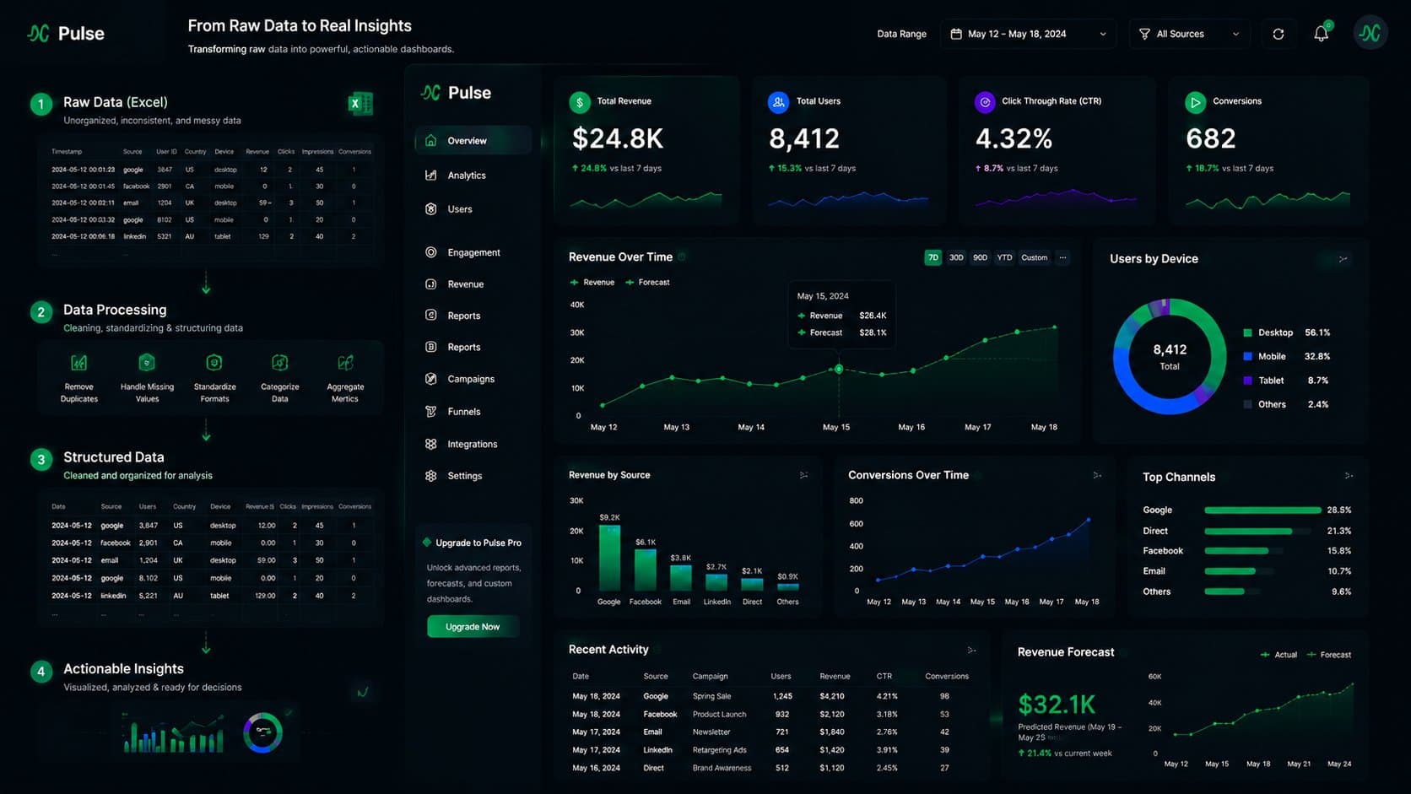
Task: Click the Facebook bar in Revenue by Source
Action: [x=646, y=570]
